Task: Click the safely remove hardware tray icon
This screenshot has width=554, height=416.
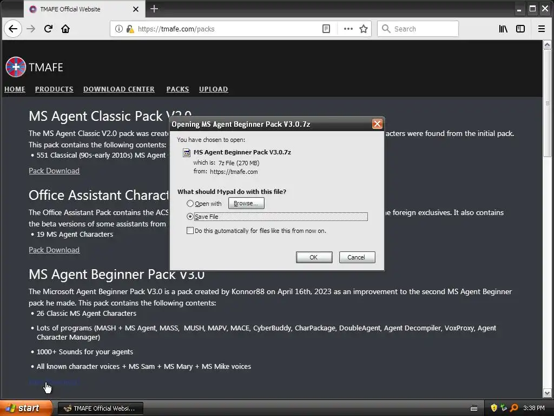Action: click(x=504, y=408)
